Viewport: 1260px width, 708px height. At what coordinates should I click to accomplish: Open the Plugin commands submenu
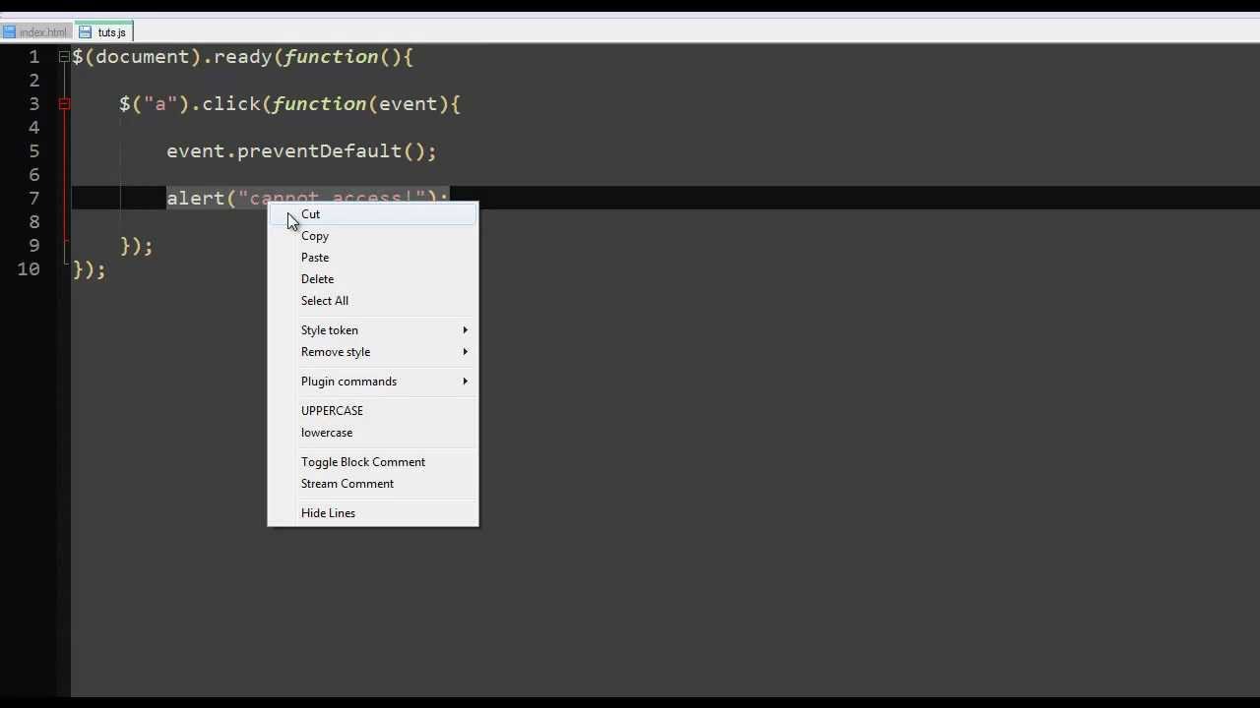[x=373, y=382]
